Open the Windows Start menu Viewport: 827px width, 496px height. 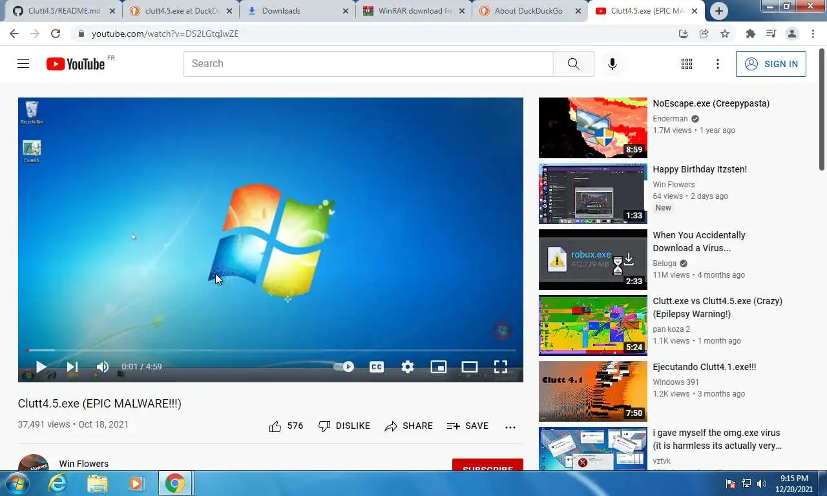[x=16, y=483]
